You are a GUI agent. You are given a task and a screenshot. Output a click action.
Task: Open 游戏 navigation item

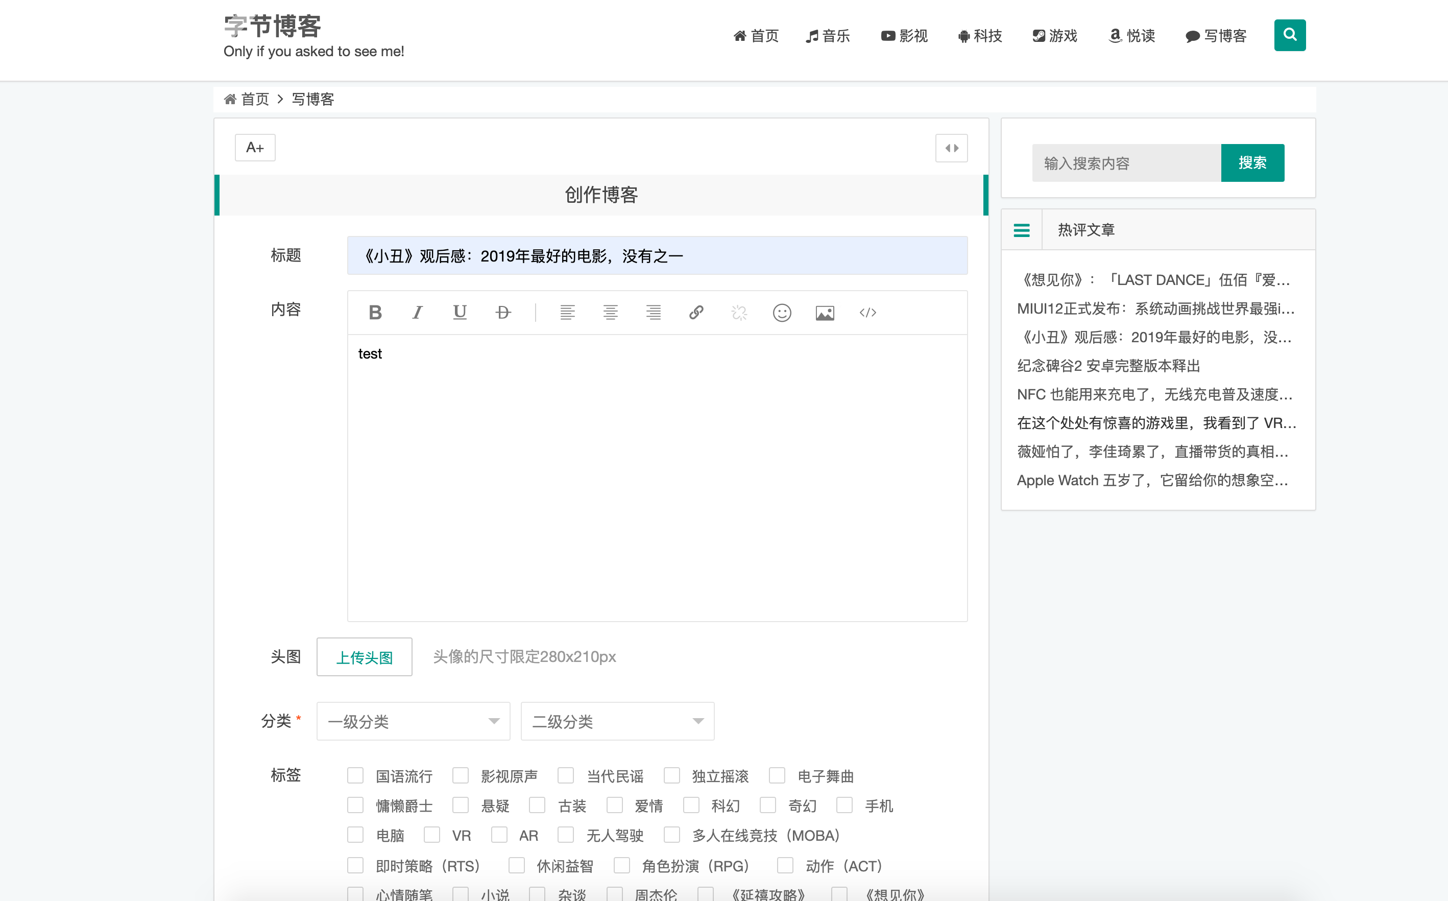[1055, 36]
